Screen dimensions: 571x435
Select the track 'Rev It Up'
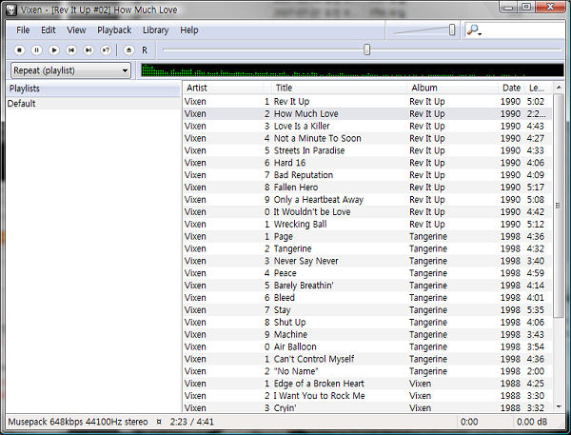367,102
